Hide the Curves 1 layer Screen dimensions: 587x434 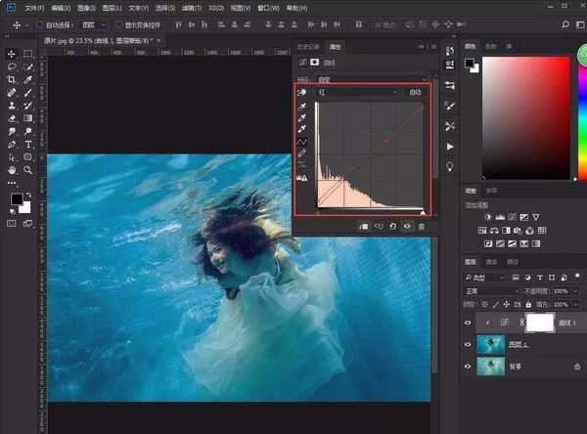click(468, 320)
